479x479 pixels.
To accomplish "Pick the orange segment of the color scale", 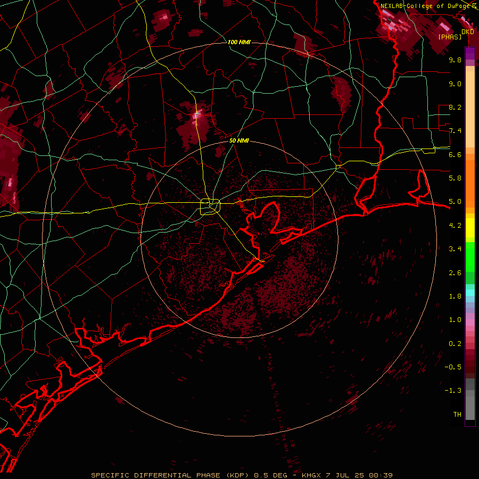I will click(470, 183).
